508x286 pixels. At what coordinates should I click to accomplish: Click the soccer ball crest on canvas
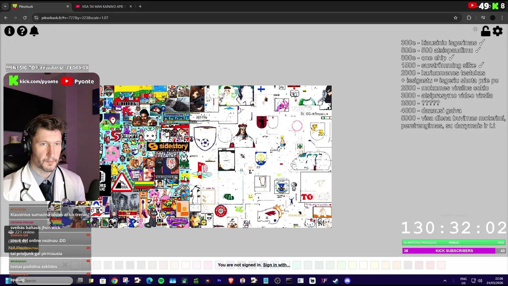[x=205, y=138]
